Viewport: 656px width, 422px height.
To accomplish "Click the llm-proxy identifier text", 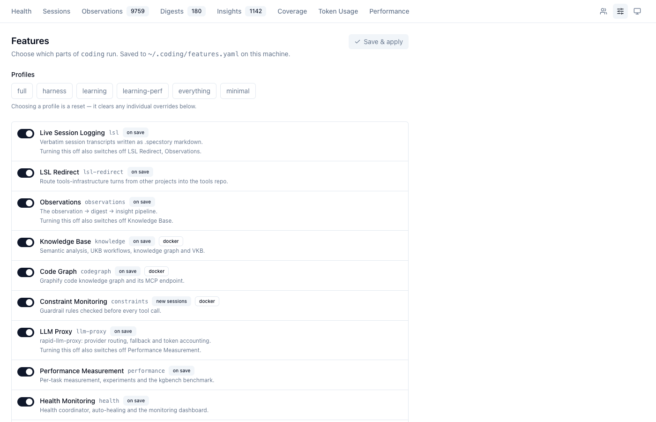I will 91,332.
